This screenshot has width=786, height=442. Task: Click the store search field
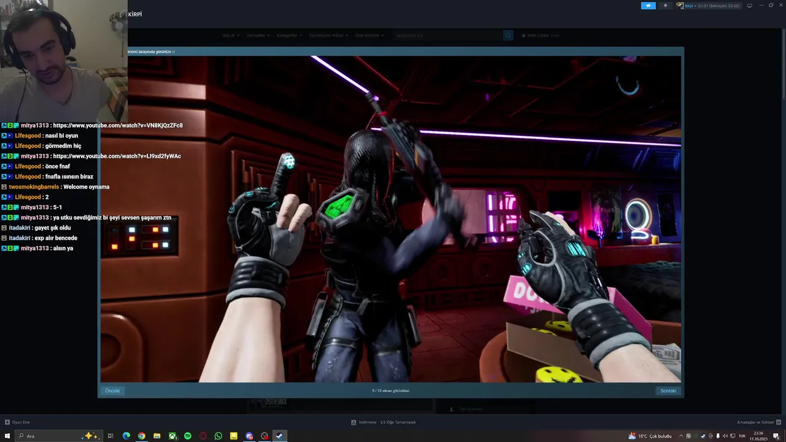click(x=448, y=36)
